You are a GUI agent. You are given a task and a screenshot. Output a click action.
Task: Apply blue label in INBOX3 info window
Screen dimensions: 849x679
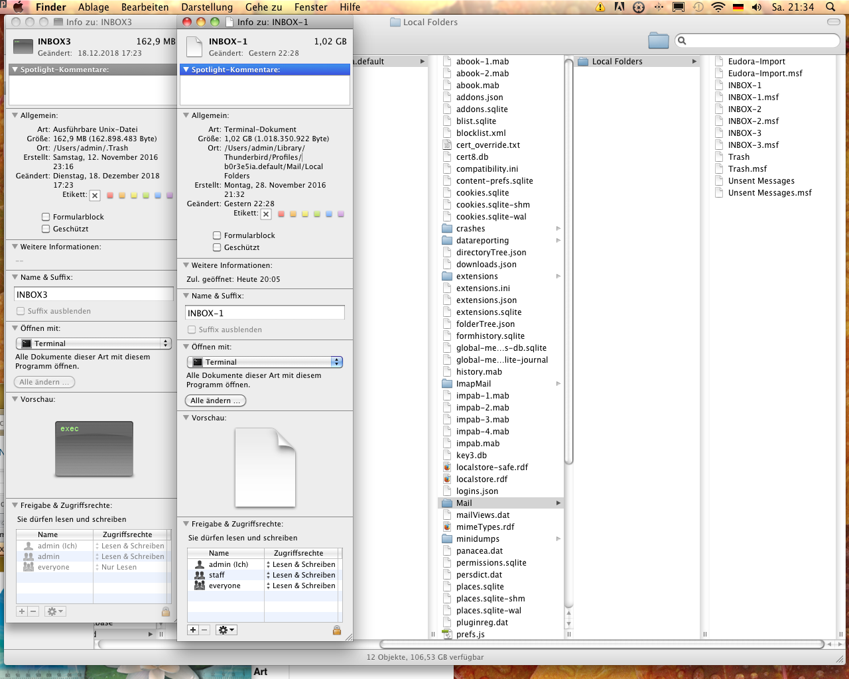pos(158,196)
